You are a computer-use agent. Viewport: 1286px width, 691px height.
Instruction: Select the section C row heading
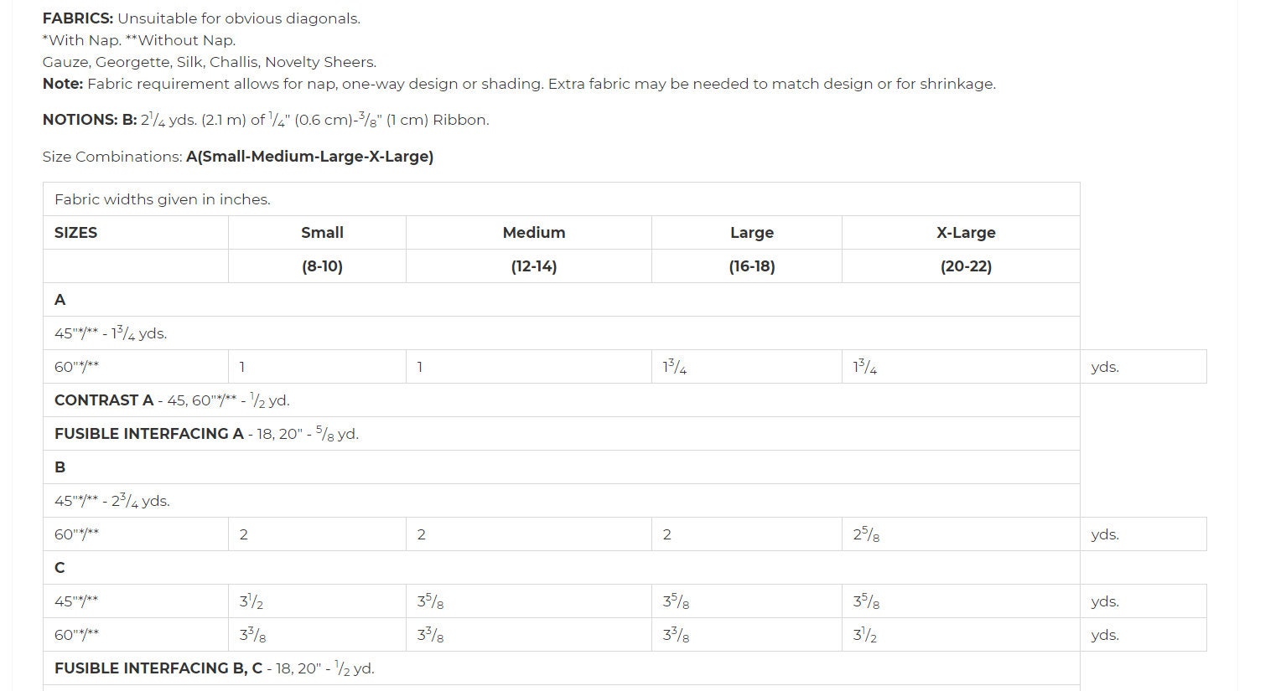(562, 568)
